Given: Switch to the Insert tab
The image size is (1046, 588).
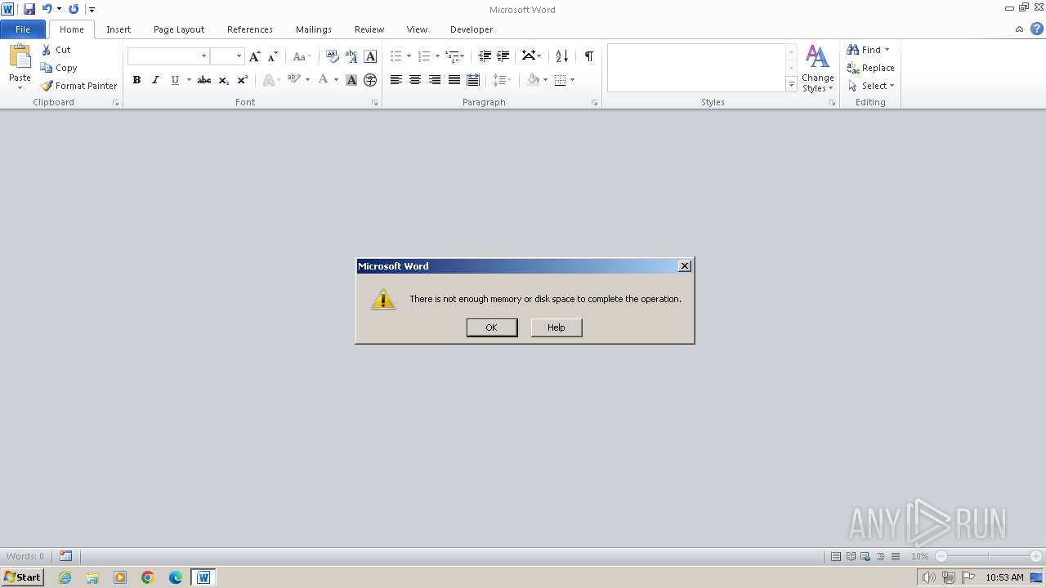Looking at the screenshot, I should click(118, 29).
